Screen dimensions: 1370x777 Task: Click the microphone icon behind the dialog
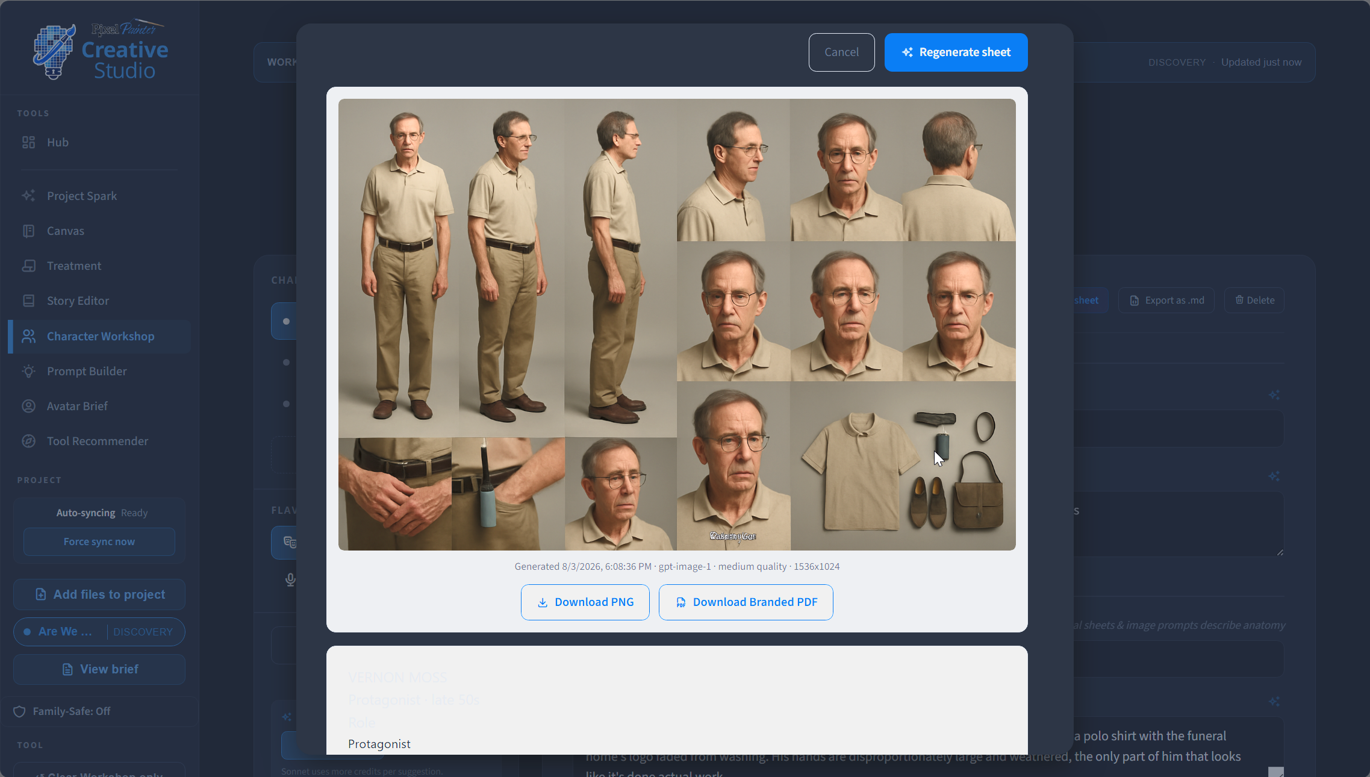(x=290, y=579)
